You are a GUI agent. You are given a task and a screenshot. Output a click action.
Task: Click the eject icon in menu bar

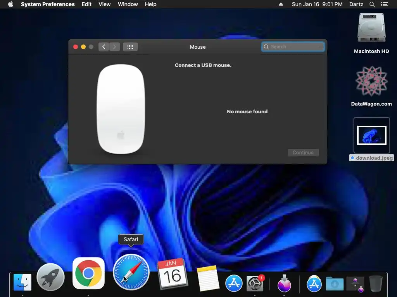(x=281, y=4)
